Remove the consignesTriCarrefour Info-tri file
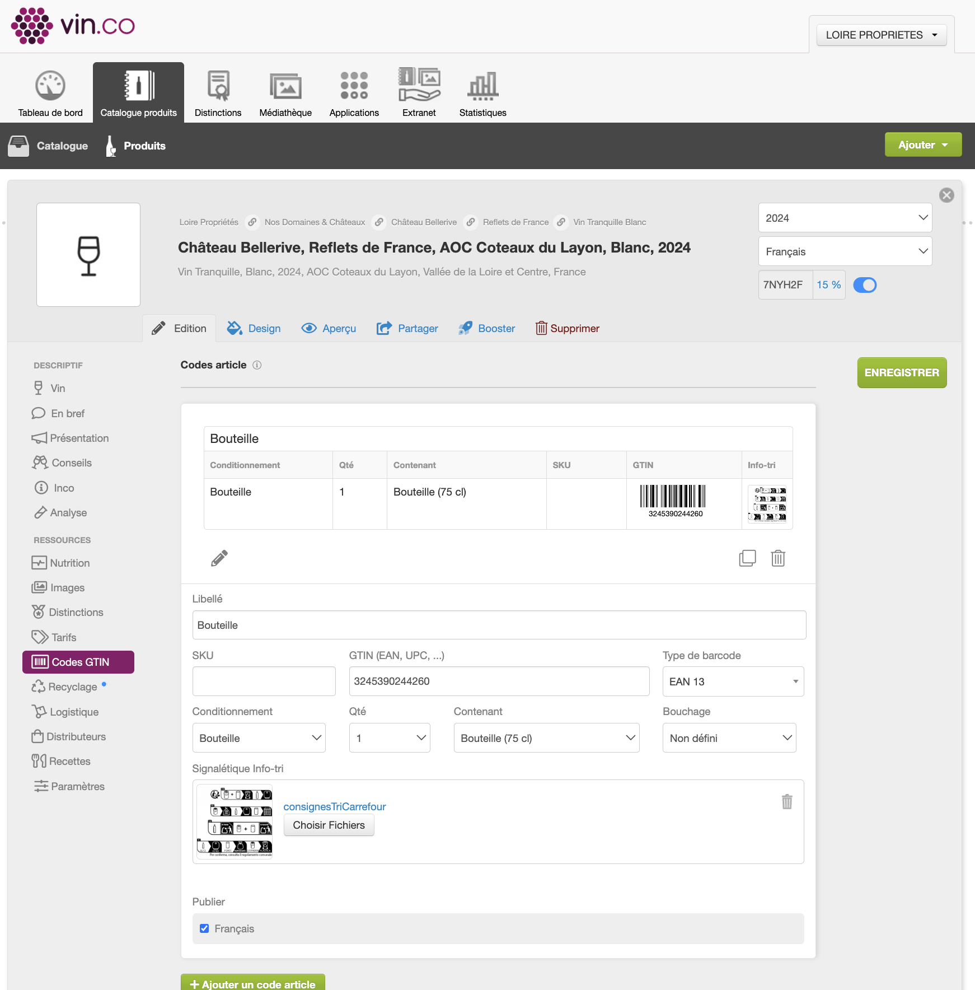The height and width of the screenshot is (990, 975). click(787, 802)
